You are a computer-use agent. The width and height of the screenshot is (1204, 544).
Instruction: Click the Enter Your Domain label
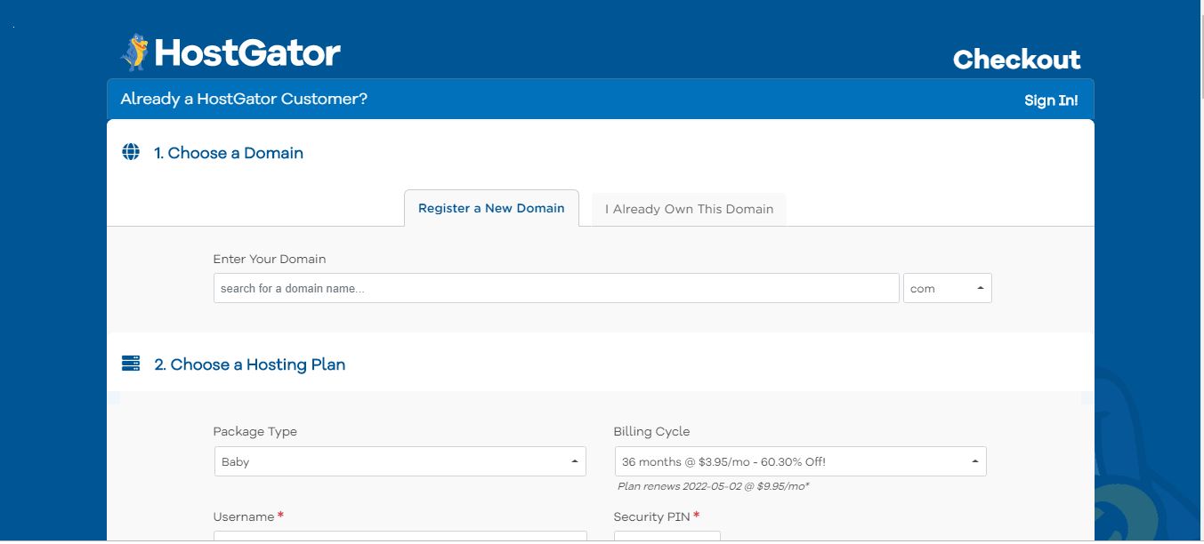270,259
